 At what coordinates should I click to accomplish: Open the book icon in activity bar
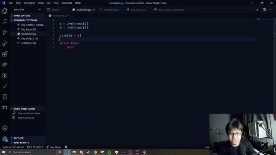[x=5, y=97]
